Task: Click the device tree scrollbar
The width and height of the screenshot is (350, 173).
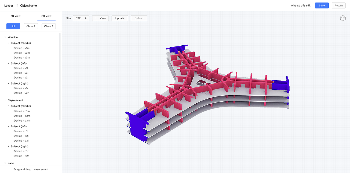Action: point(60,76)
